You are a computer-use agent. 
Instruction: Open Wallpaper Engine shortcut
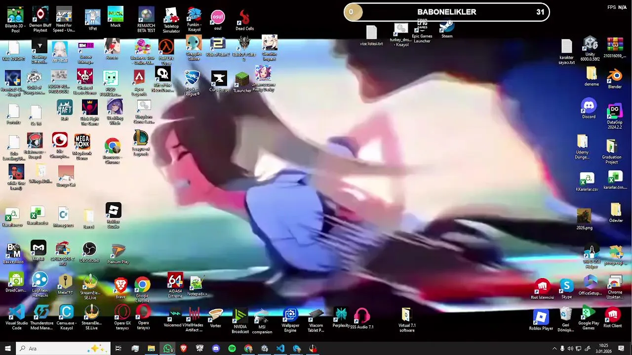pyautogui.click(x=290, y=320)
